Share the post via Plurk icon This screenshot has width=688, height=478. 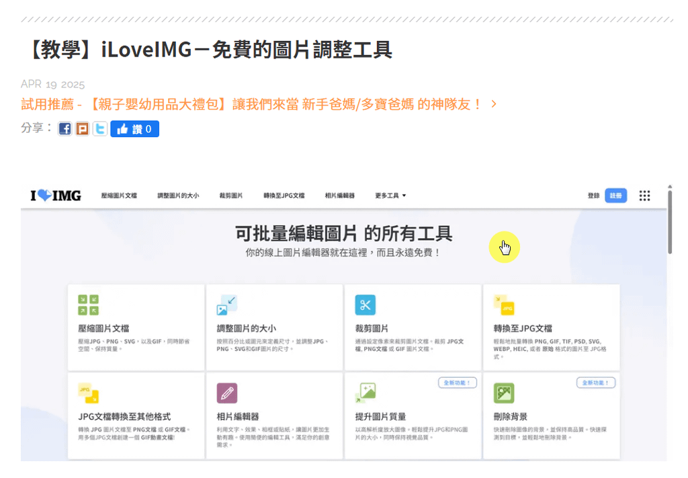coord(83,128)
